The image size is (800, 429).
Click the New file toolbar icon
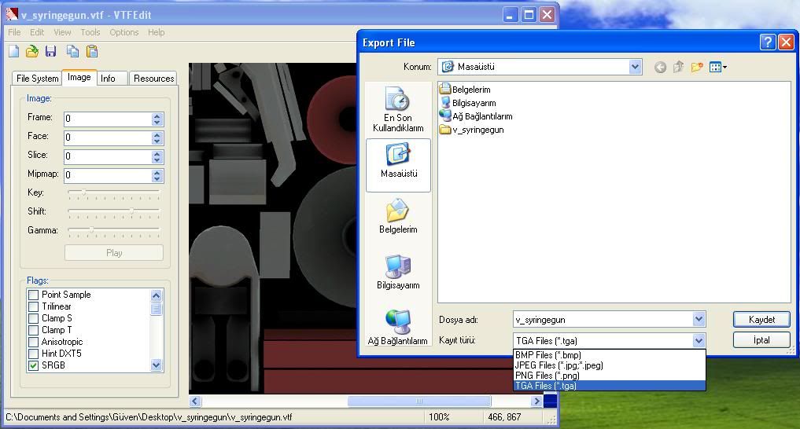click(13, 52)
